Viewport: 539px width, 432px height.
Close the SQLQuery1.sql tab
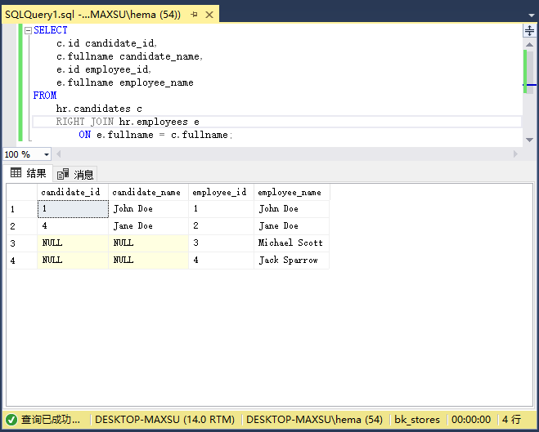(209, 15)
